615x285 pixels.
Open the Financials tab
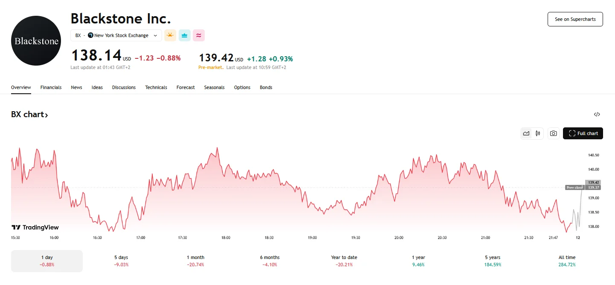point(51,87)
